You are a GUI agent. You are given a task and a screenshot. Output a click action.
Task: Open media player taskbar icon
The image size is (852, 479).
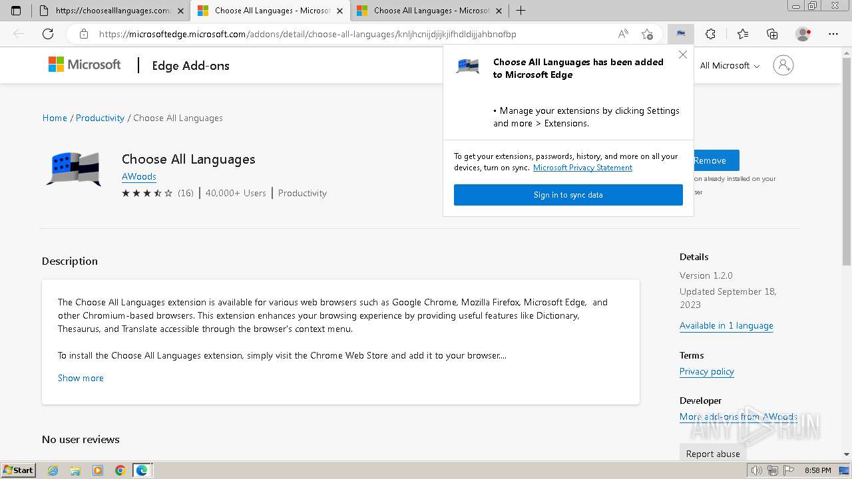(98, 470)
